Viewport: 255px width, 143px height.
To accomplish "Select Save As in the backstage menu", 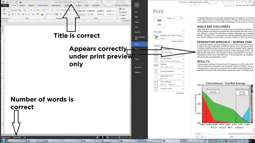I will click(138, 32).
